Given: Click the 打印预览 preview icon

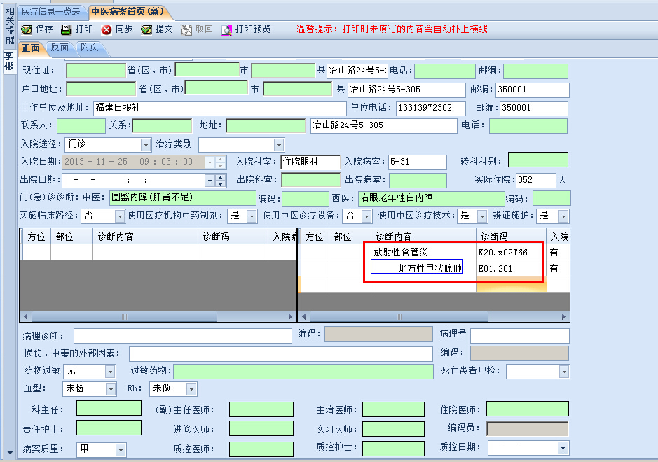Looking at the screenshot, I should tap(226, 29).
